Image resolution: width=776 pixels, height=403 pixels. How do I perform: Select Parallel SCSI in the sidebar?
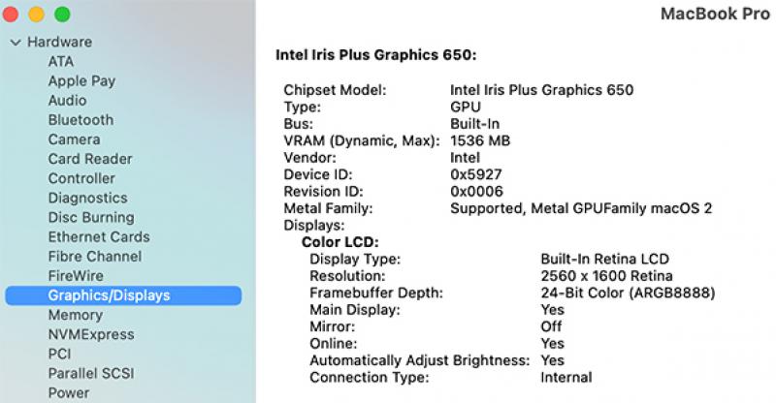(91, 373)
